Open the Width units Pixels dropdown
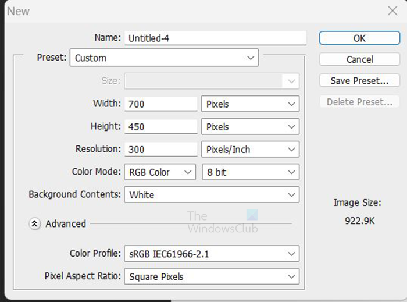This screenshot has width=407, height=302. point(250,104)
